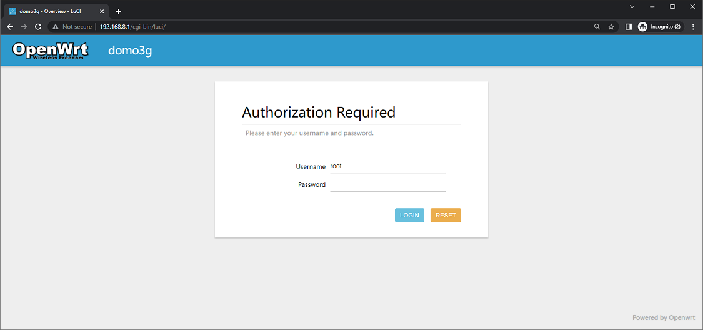Reload the LuCI login page
The height and width of the screenshot is (330, 703).
tap(38, 27)
